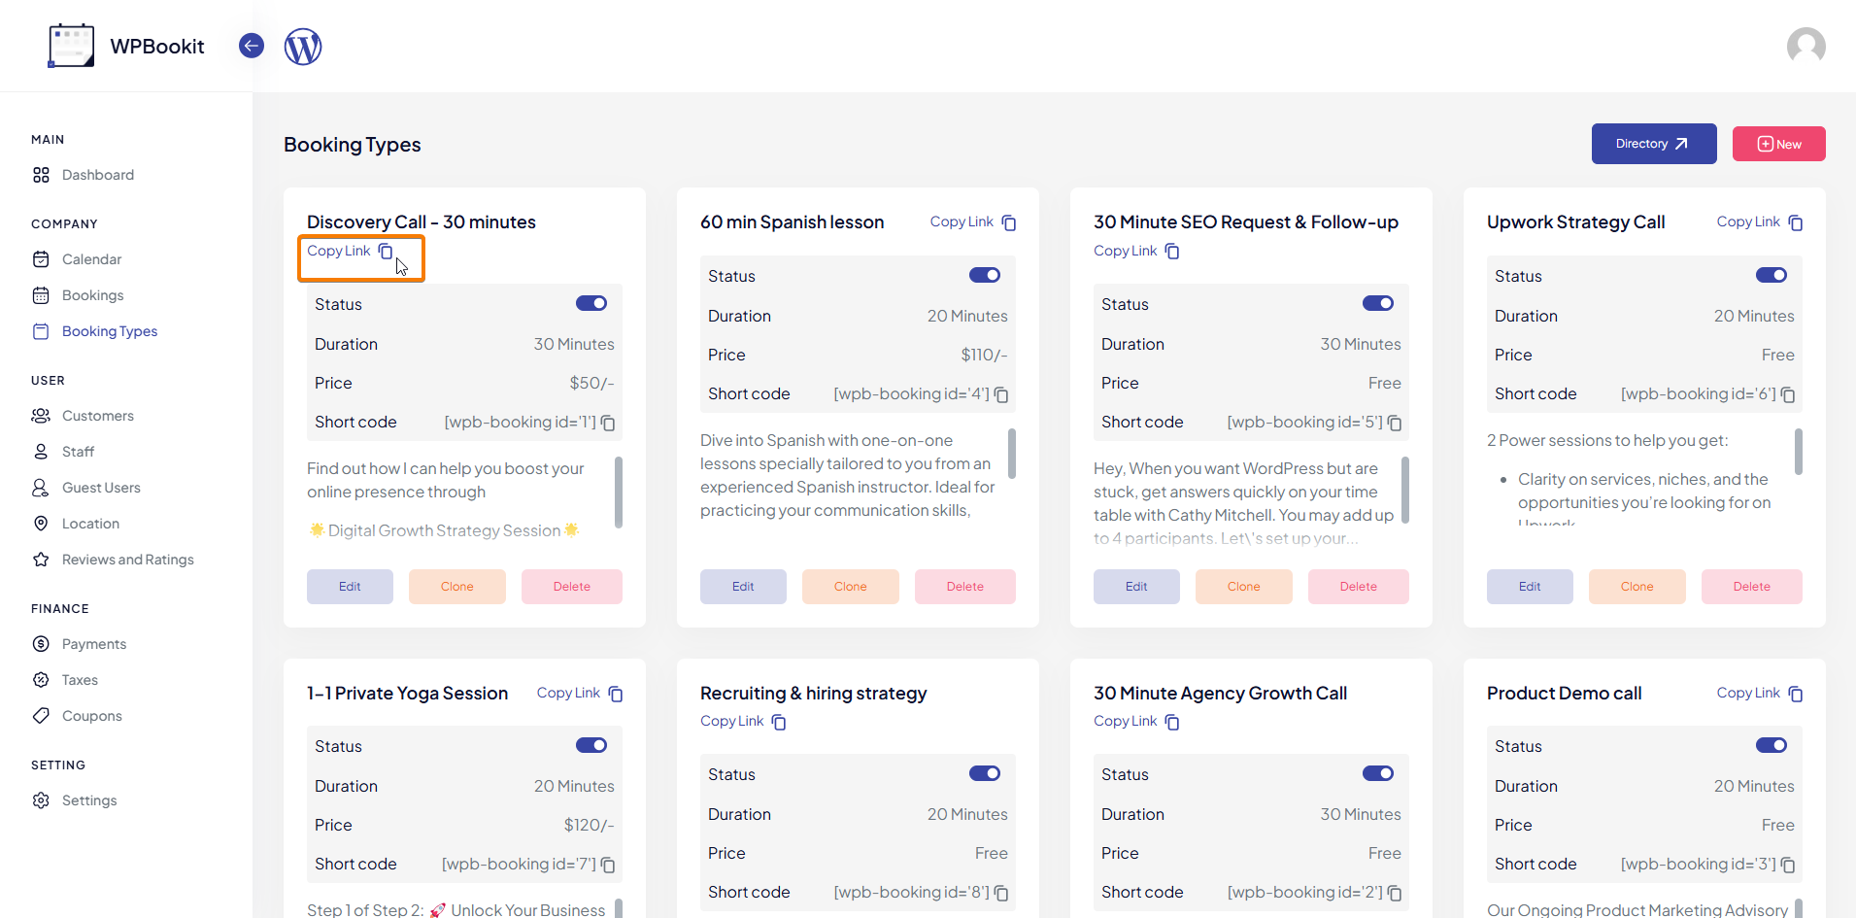This screenshot has height=918, width=1856.
Task: Click the Payments dollar icon
Action: pos(41,644)
